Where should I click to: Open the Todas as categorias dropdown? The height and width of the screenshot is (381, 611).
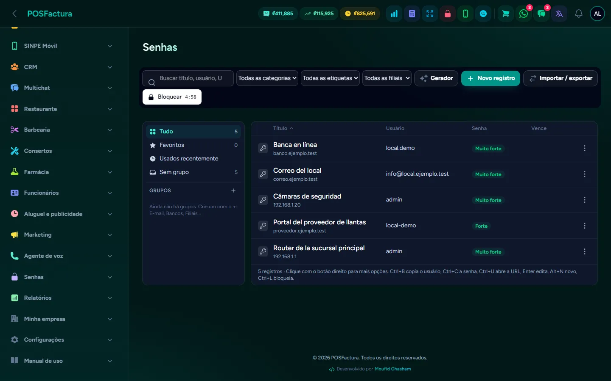point(267,78)
